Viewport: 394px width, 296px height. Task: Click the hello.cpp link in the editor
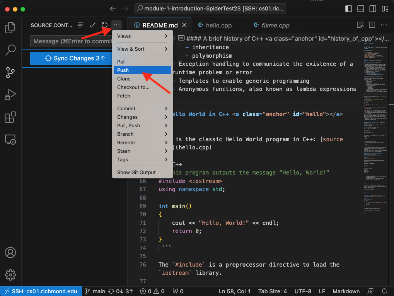[193, 147]
